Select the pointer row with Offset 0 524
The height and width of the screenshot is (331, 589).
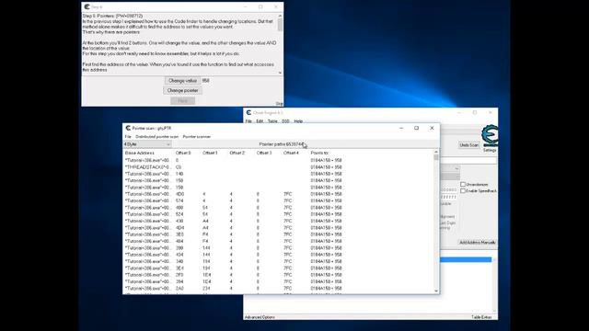click(278, 214)
